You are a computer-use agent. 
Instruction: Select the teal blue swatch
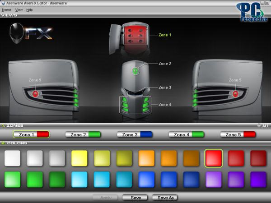click(x=124, y=180)
